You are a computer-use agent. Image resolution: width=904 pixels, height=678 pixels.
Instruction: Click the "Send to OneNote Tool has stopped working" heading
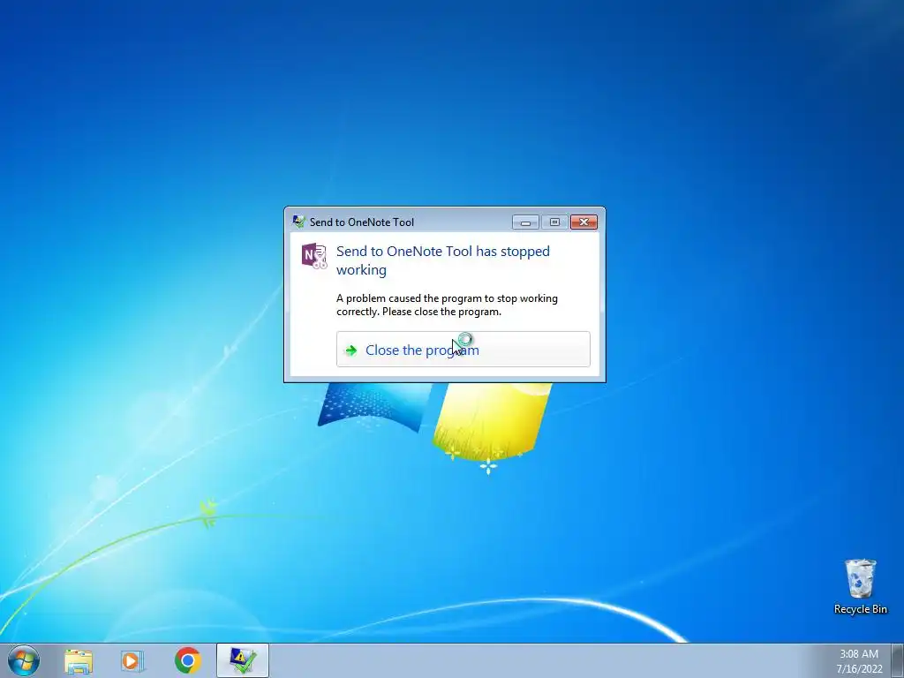click(x=443, y=260)
